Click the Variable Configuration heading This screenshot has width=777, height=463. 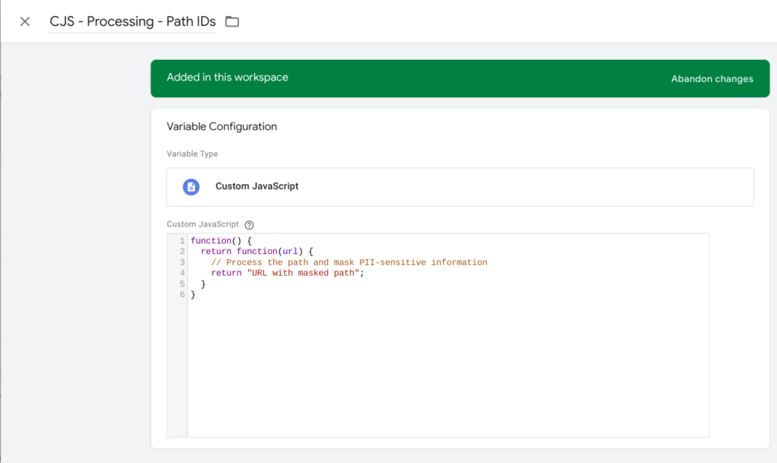pyautogui.click(x=221, y=127)
